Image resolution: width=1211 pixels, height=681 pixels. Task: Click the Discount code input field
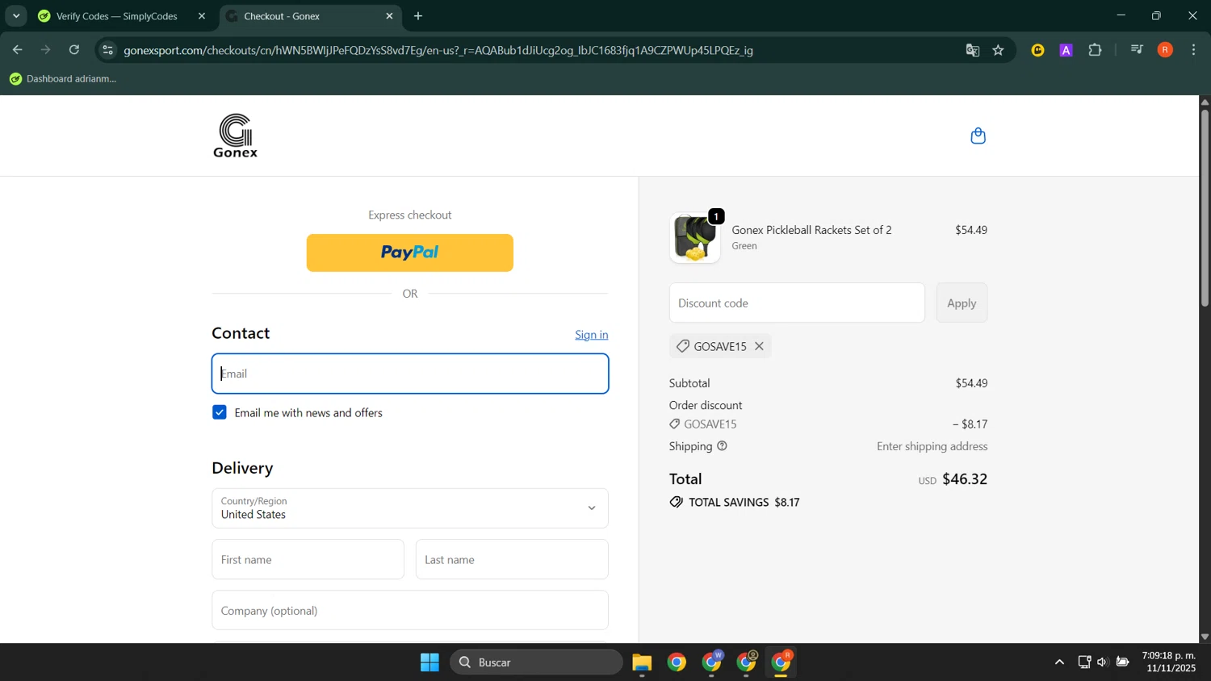(x=797, y=303)
